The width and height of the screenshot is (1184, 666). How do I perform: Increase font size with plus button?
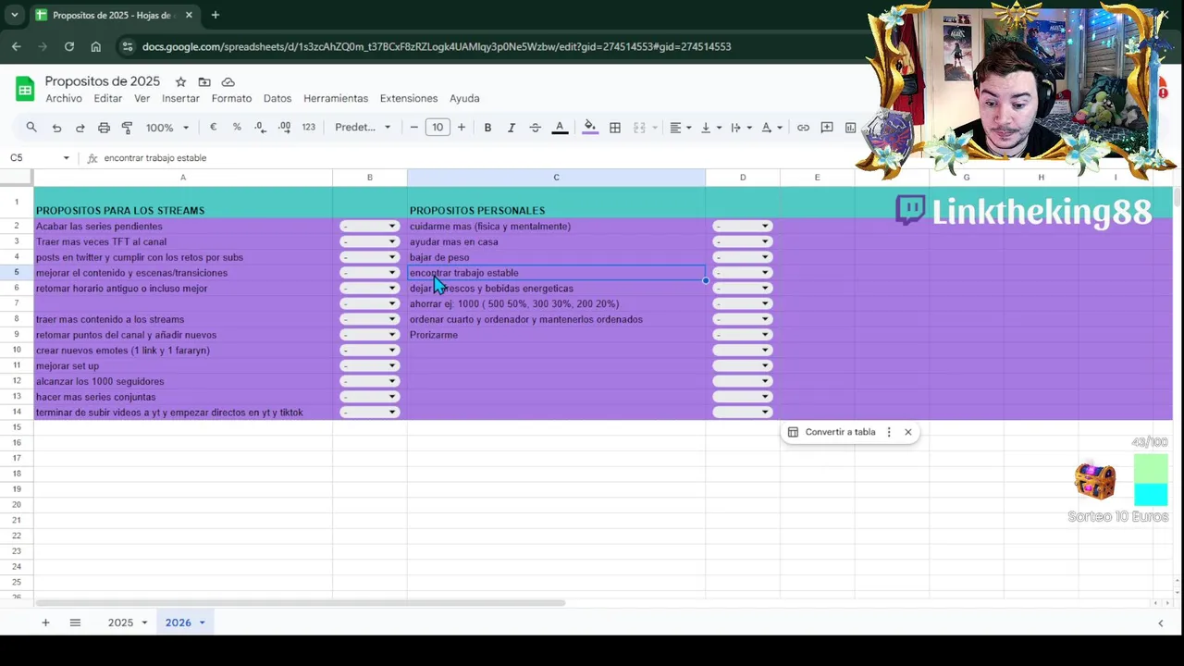[462, 128]
